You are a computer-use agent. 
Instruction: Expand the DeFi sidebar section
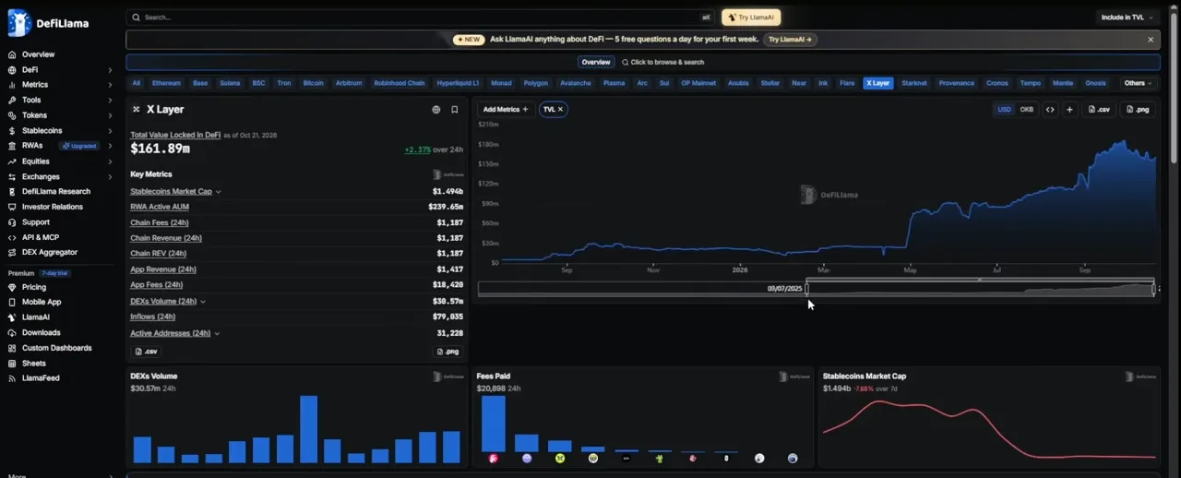110,70
